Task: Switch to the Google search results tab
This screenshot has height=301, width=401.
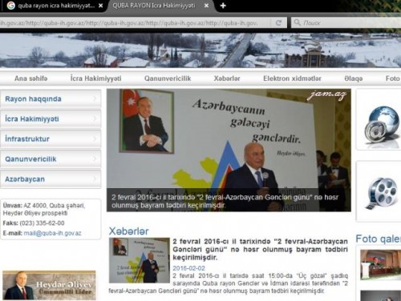Action: point(54,6)
